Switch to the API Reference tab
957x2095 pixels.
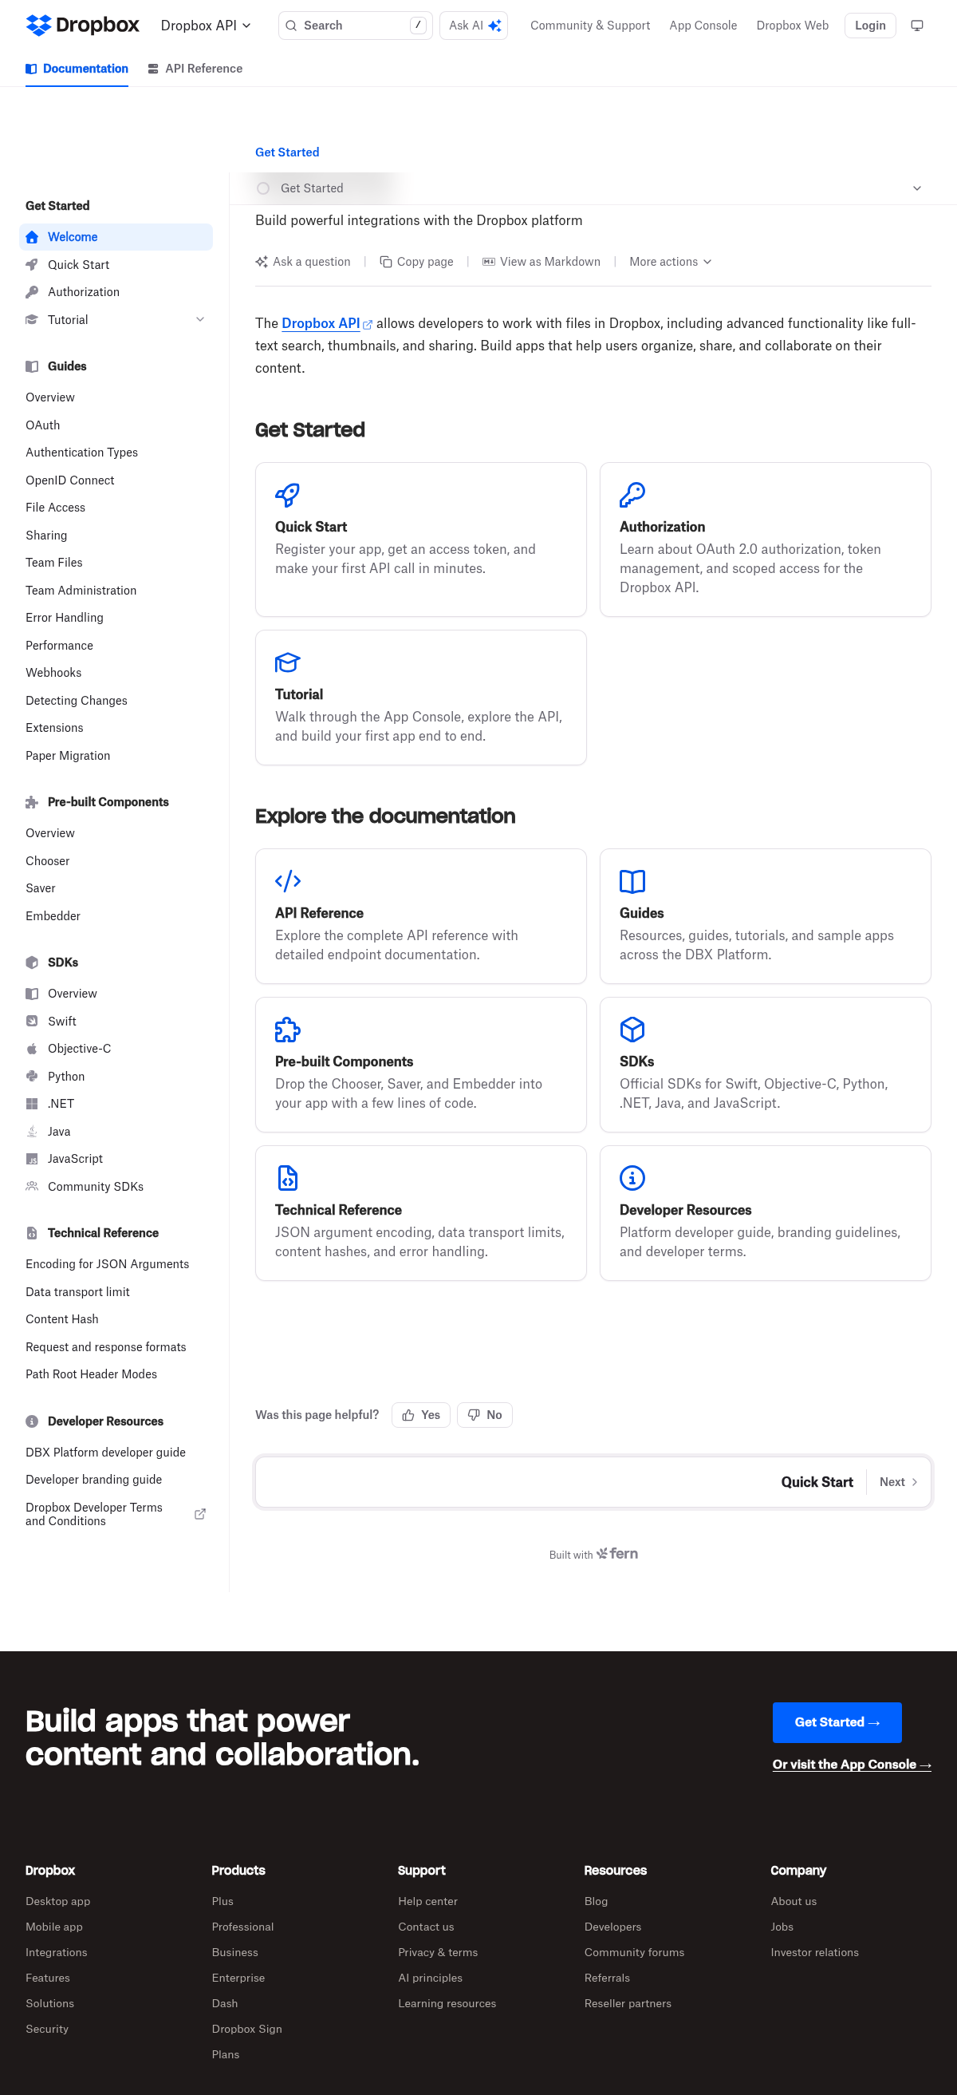click(x=195, y=69)
